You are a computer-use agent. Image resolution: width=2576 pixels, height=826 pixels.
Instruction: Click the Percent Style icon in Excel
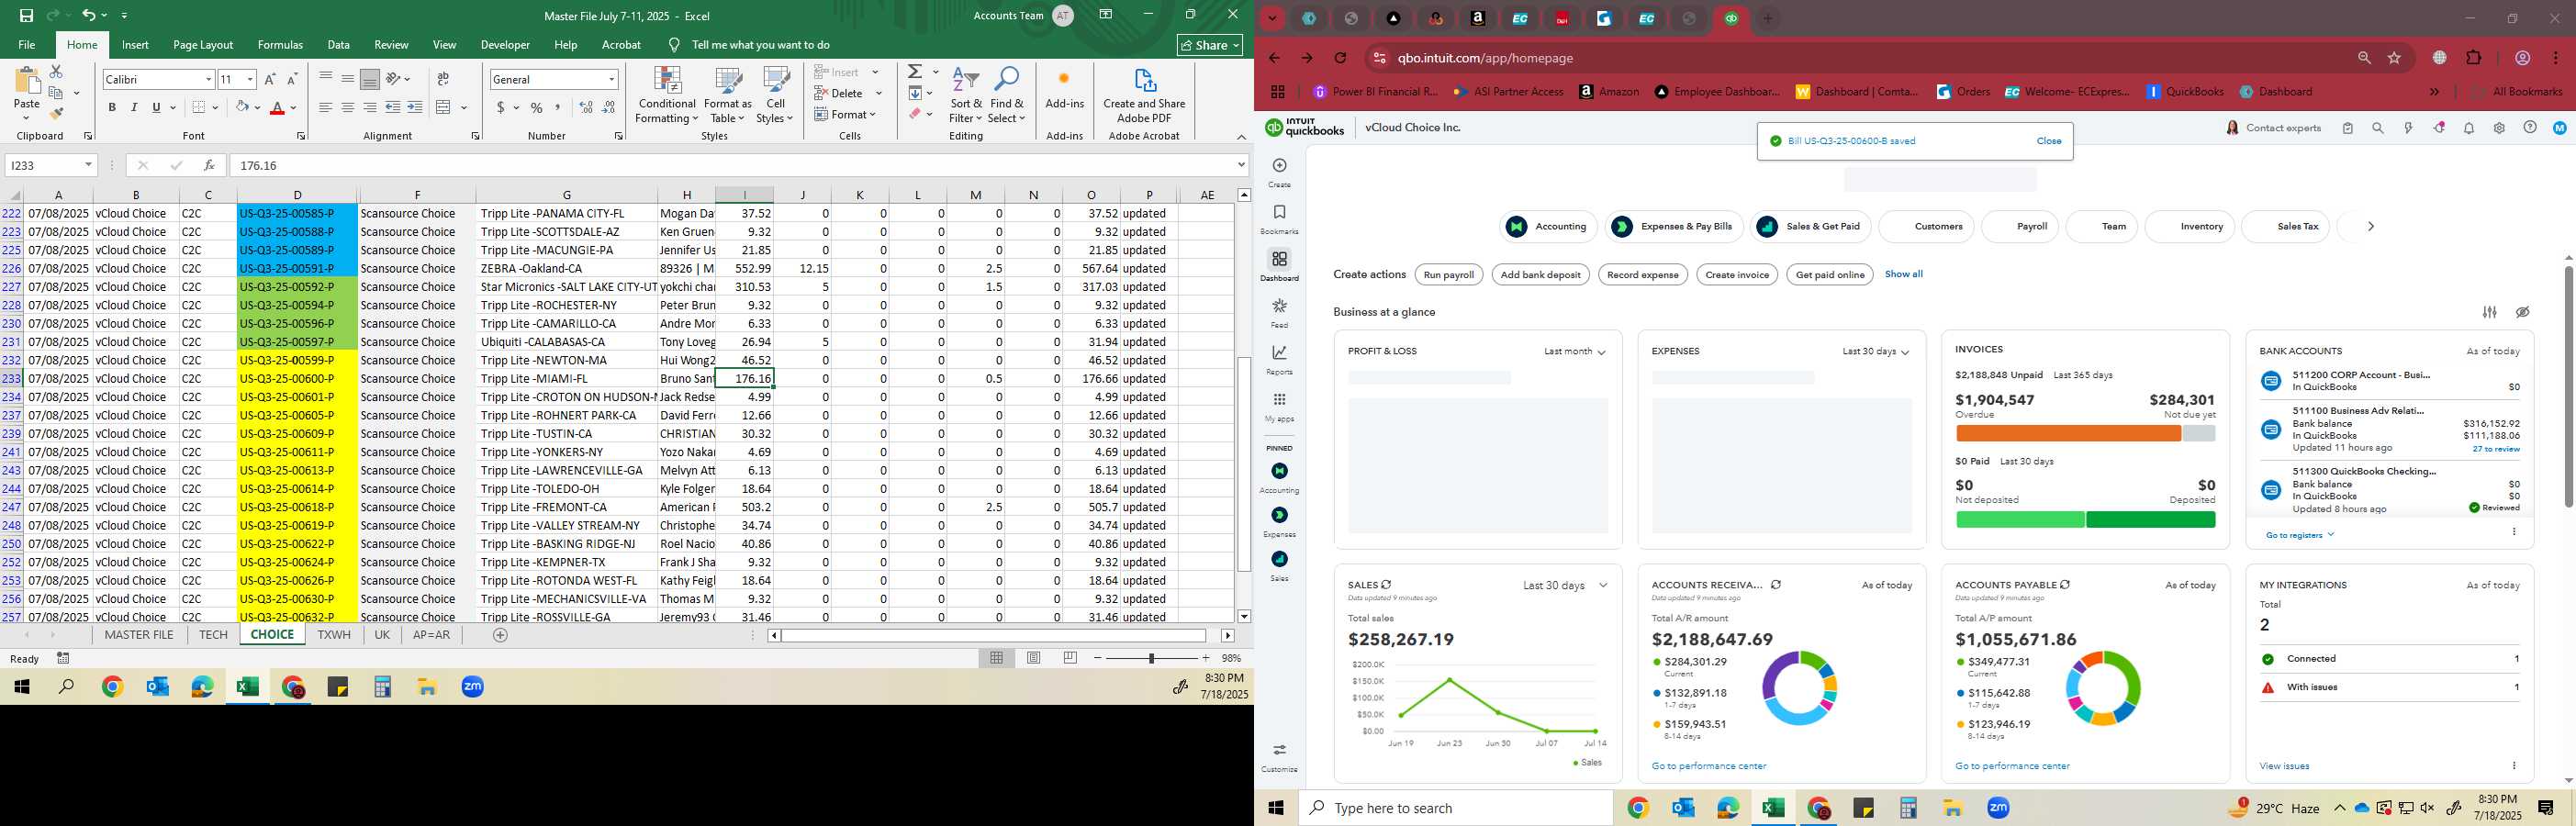click(537, 107)
